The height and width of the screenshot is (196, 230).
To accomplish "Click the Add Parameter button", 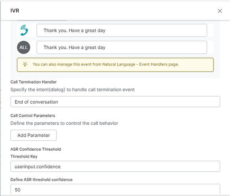I will [x=33, y=135].
